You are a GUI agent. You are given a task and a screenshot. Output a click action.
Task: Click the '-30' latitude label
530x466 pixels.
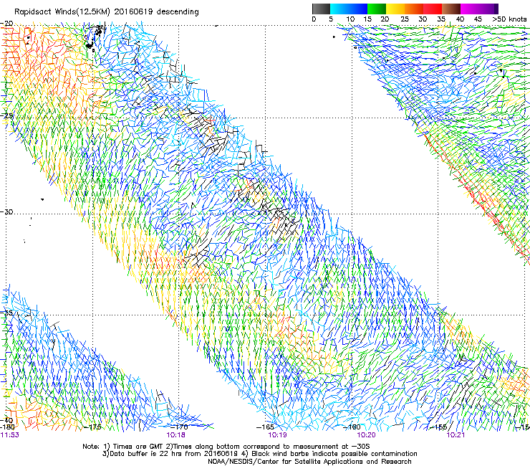point(6,211)
